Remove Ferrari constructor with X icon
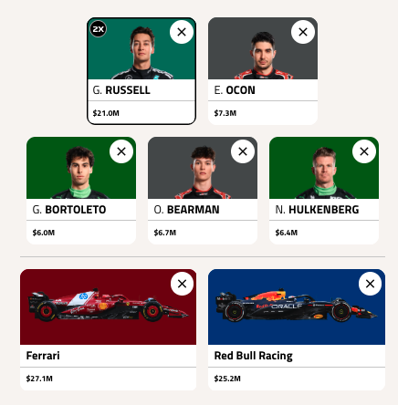 182,284
